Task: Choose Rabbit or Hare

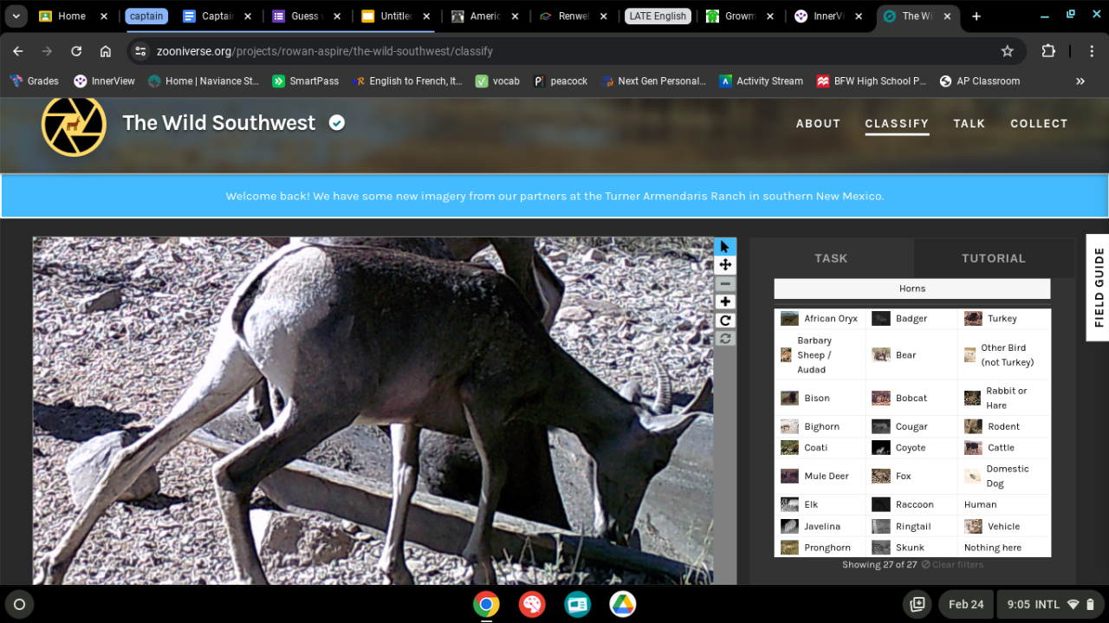Action: click(1004, 399)
